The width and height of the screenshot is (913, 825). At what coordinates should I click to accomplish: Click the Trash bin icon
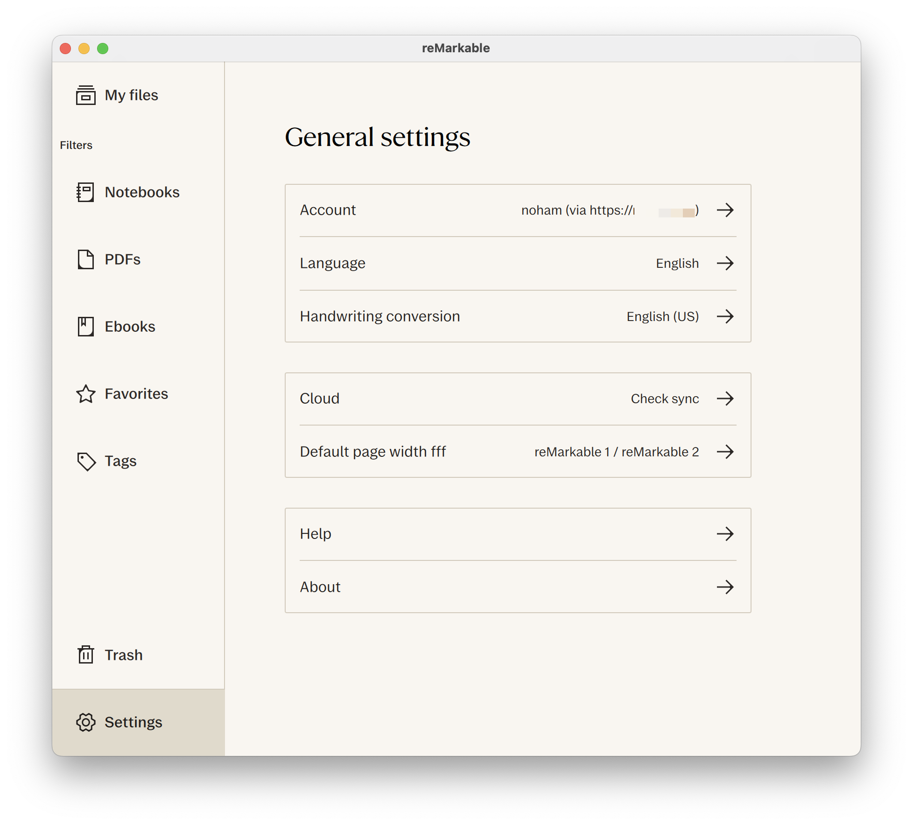pyautogui.click(x=85, y=655)
